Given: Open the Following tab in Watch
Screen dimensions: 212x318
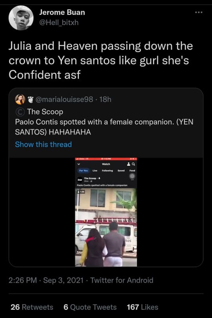Looking at the screenshot, I should click(107, 171).
